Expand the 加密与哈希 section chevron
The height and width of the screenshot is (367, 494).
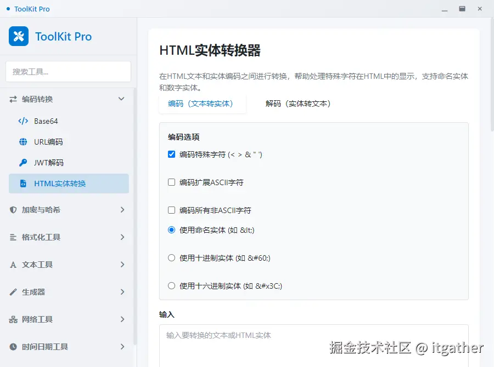(x=122, y=210)
